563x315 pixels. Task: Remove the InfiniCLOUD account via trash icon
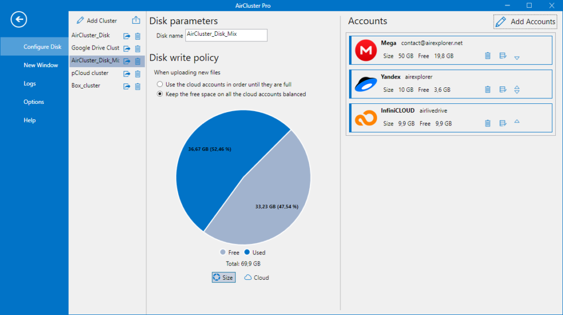(x=488, y=123)
